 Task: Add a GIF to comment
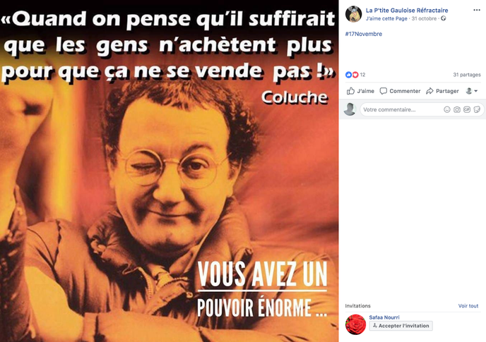(467, 109)
